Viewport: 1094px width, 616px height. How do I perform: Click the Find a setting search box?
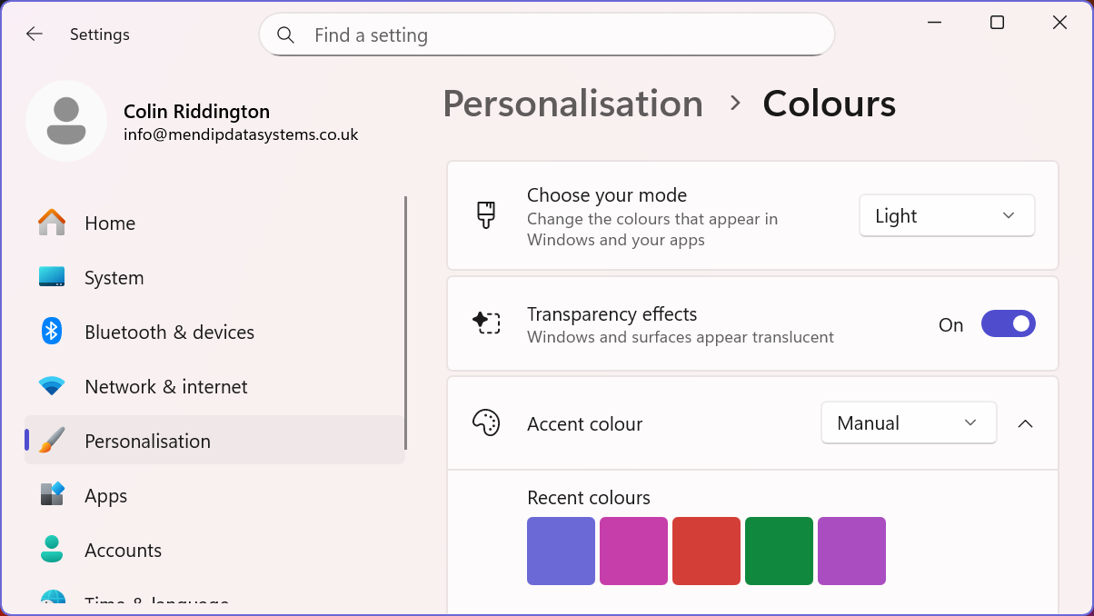547,35
